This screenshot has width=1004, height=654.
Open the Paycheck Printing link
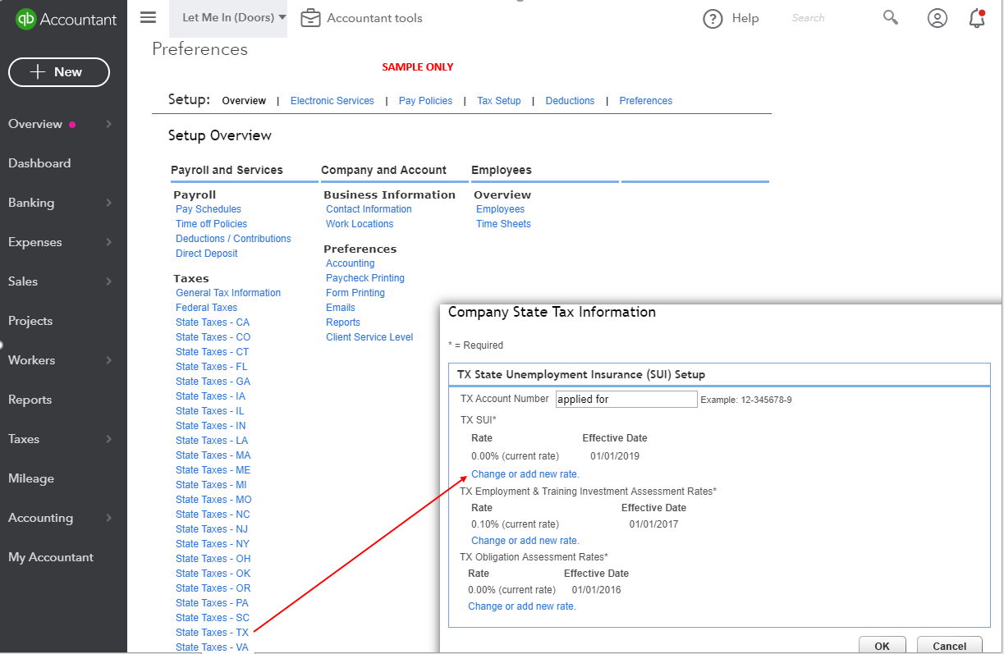(365, 278)
